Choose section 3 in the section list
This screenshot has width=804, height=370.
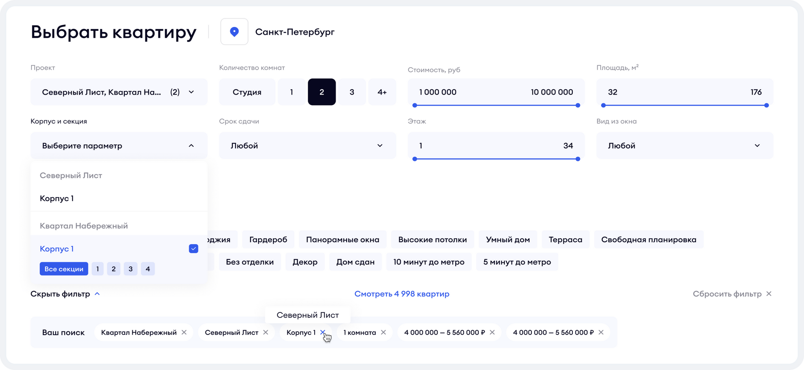pyautogui.click(x=131, y=269)
